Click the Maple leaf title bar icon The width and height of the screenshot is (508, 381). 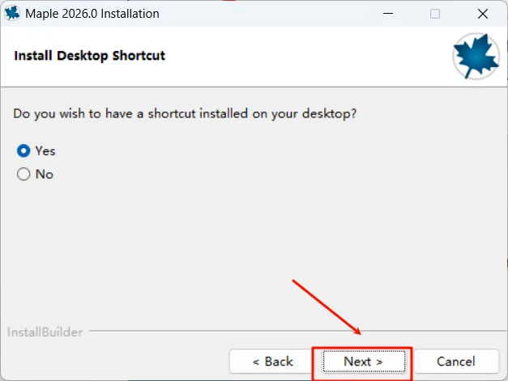12,14
